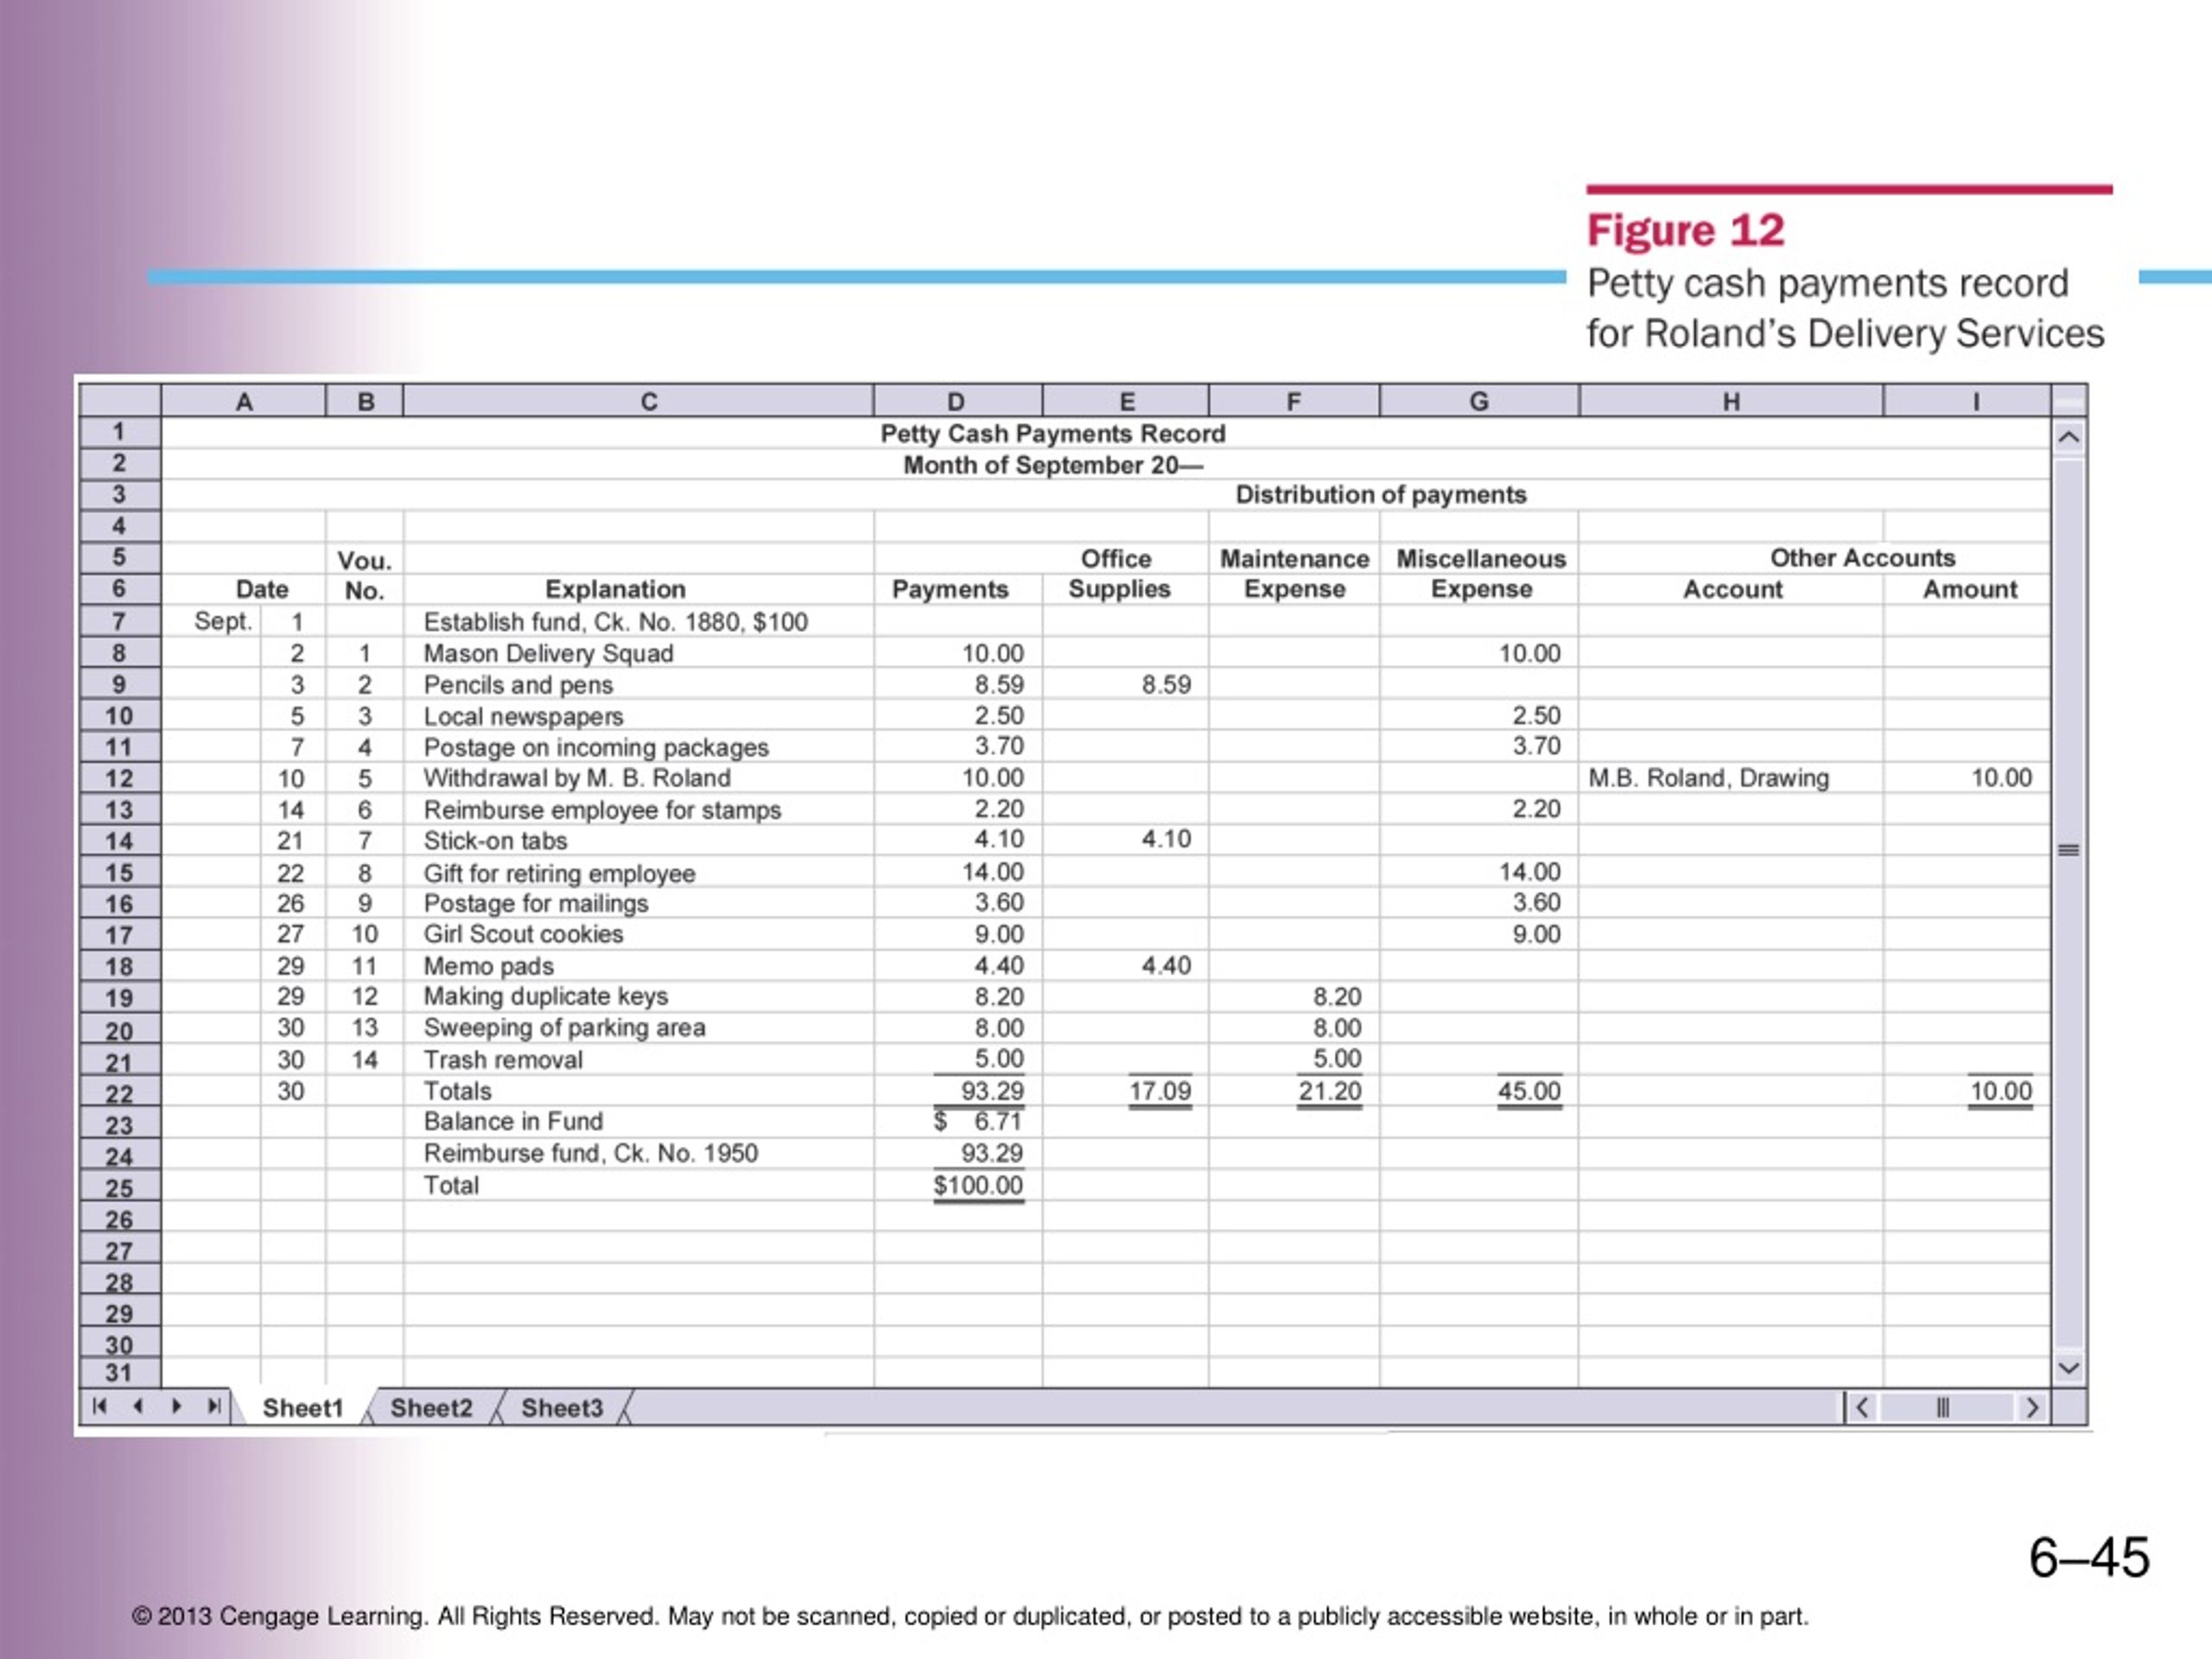Screen dimensions: 2212x1659
Task: Click 'Month of September 20—' cell
Action: (x=1052, y=465)
